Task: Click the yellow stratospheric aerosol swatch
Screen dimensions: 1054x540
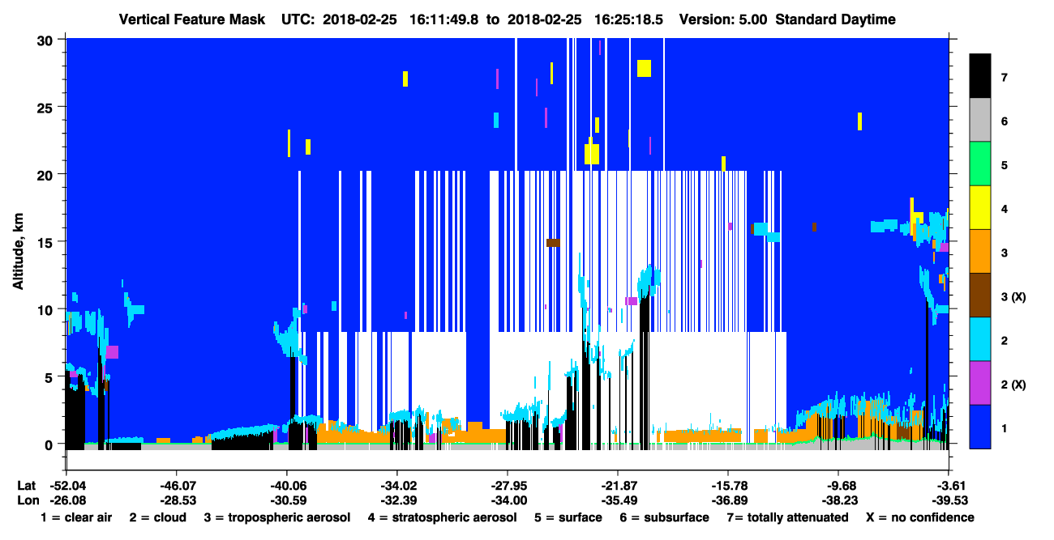Action: 980,208
